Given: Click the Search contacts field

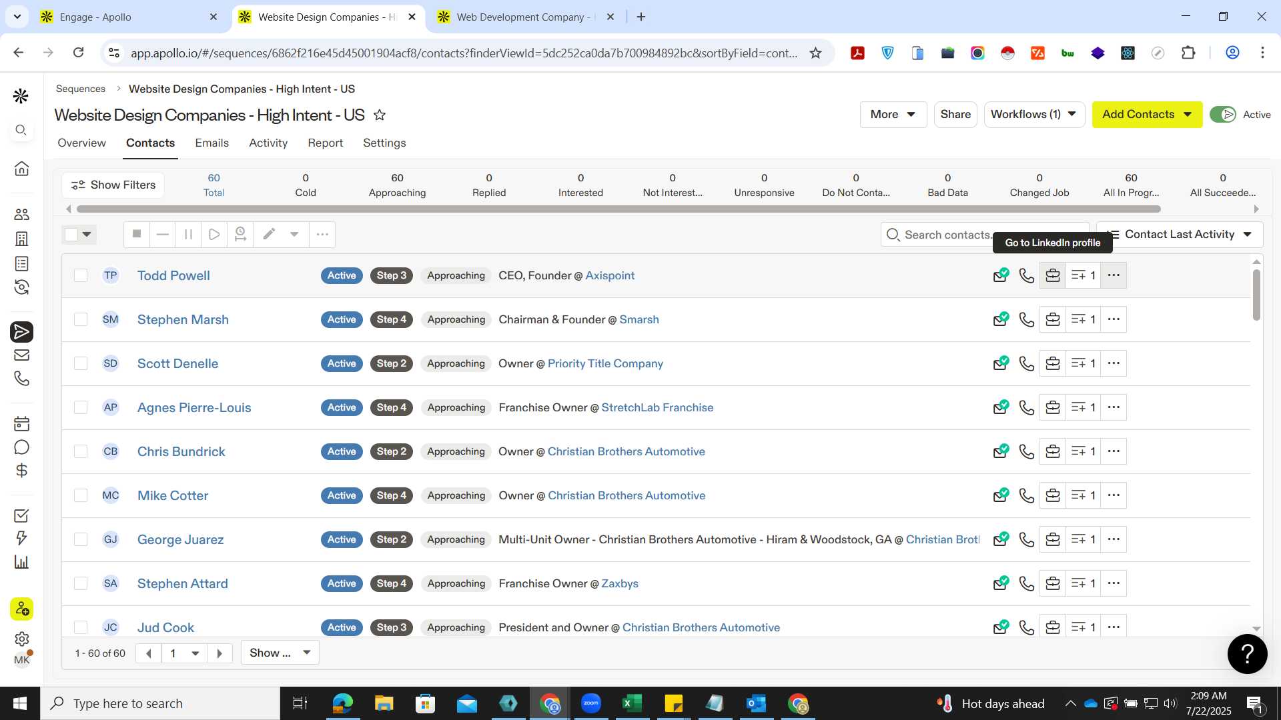Looking at the screenshot, I should pos(985,235).
